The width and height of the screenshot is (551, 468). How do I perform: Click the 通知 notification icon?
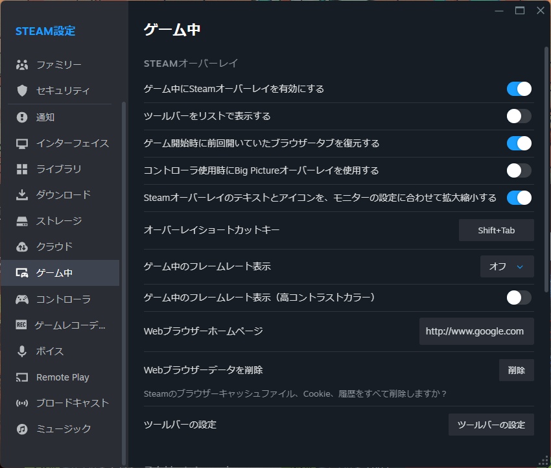pos(22,117)
